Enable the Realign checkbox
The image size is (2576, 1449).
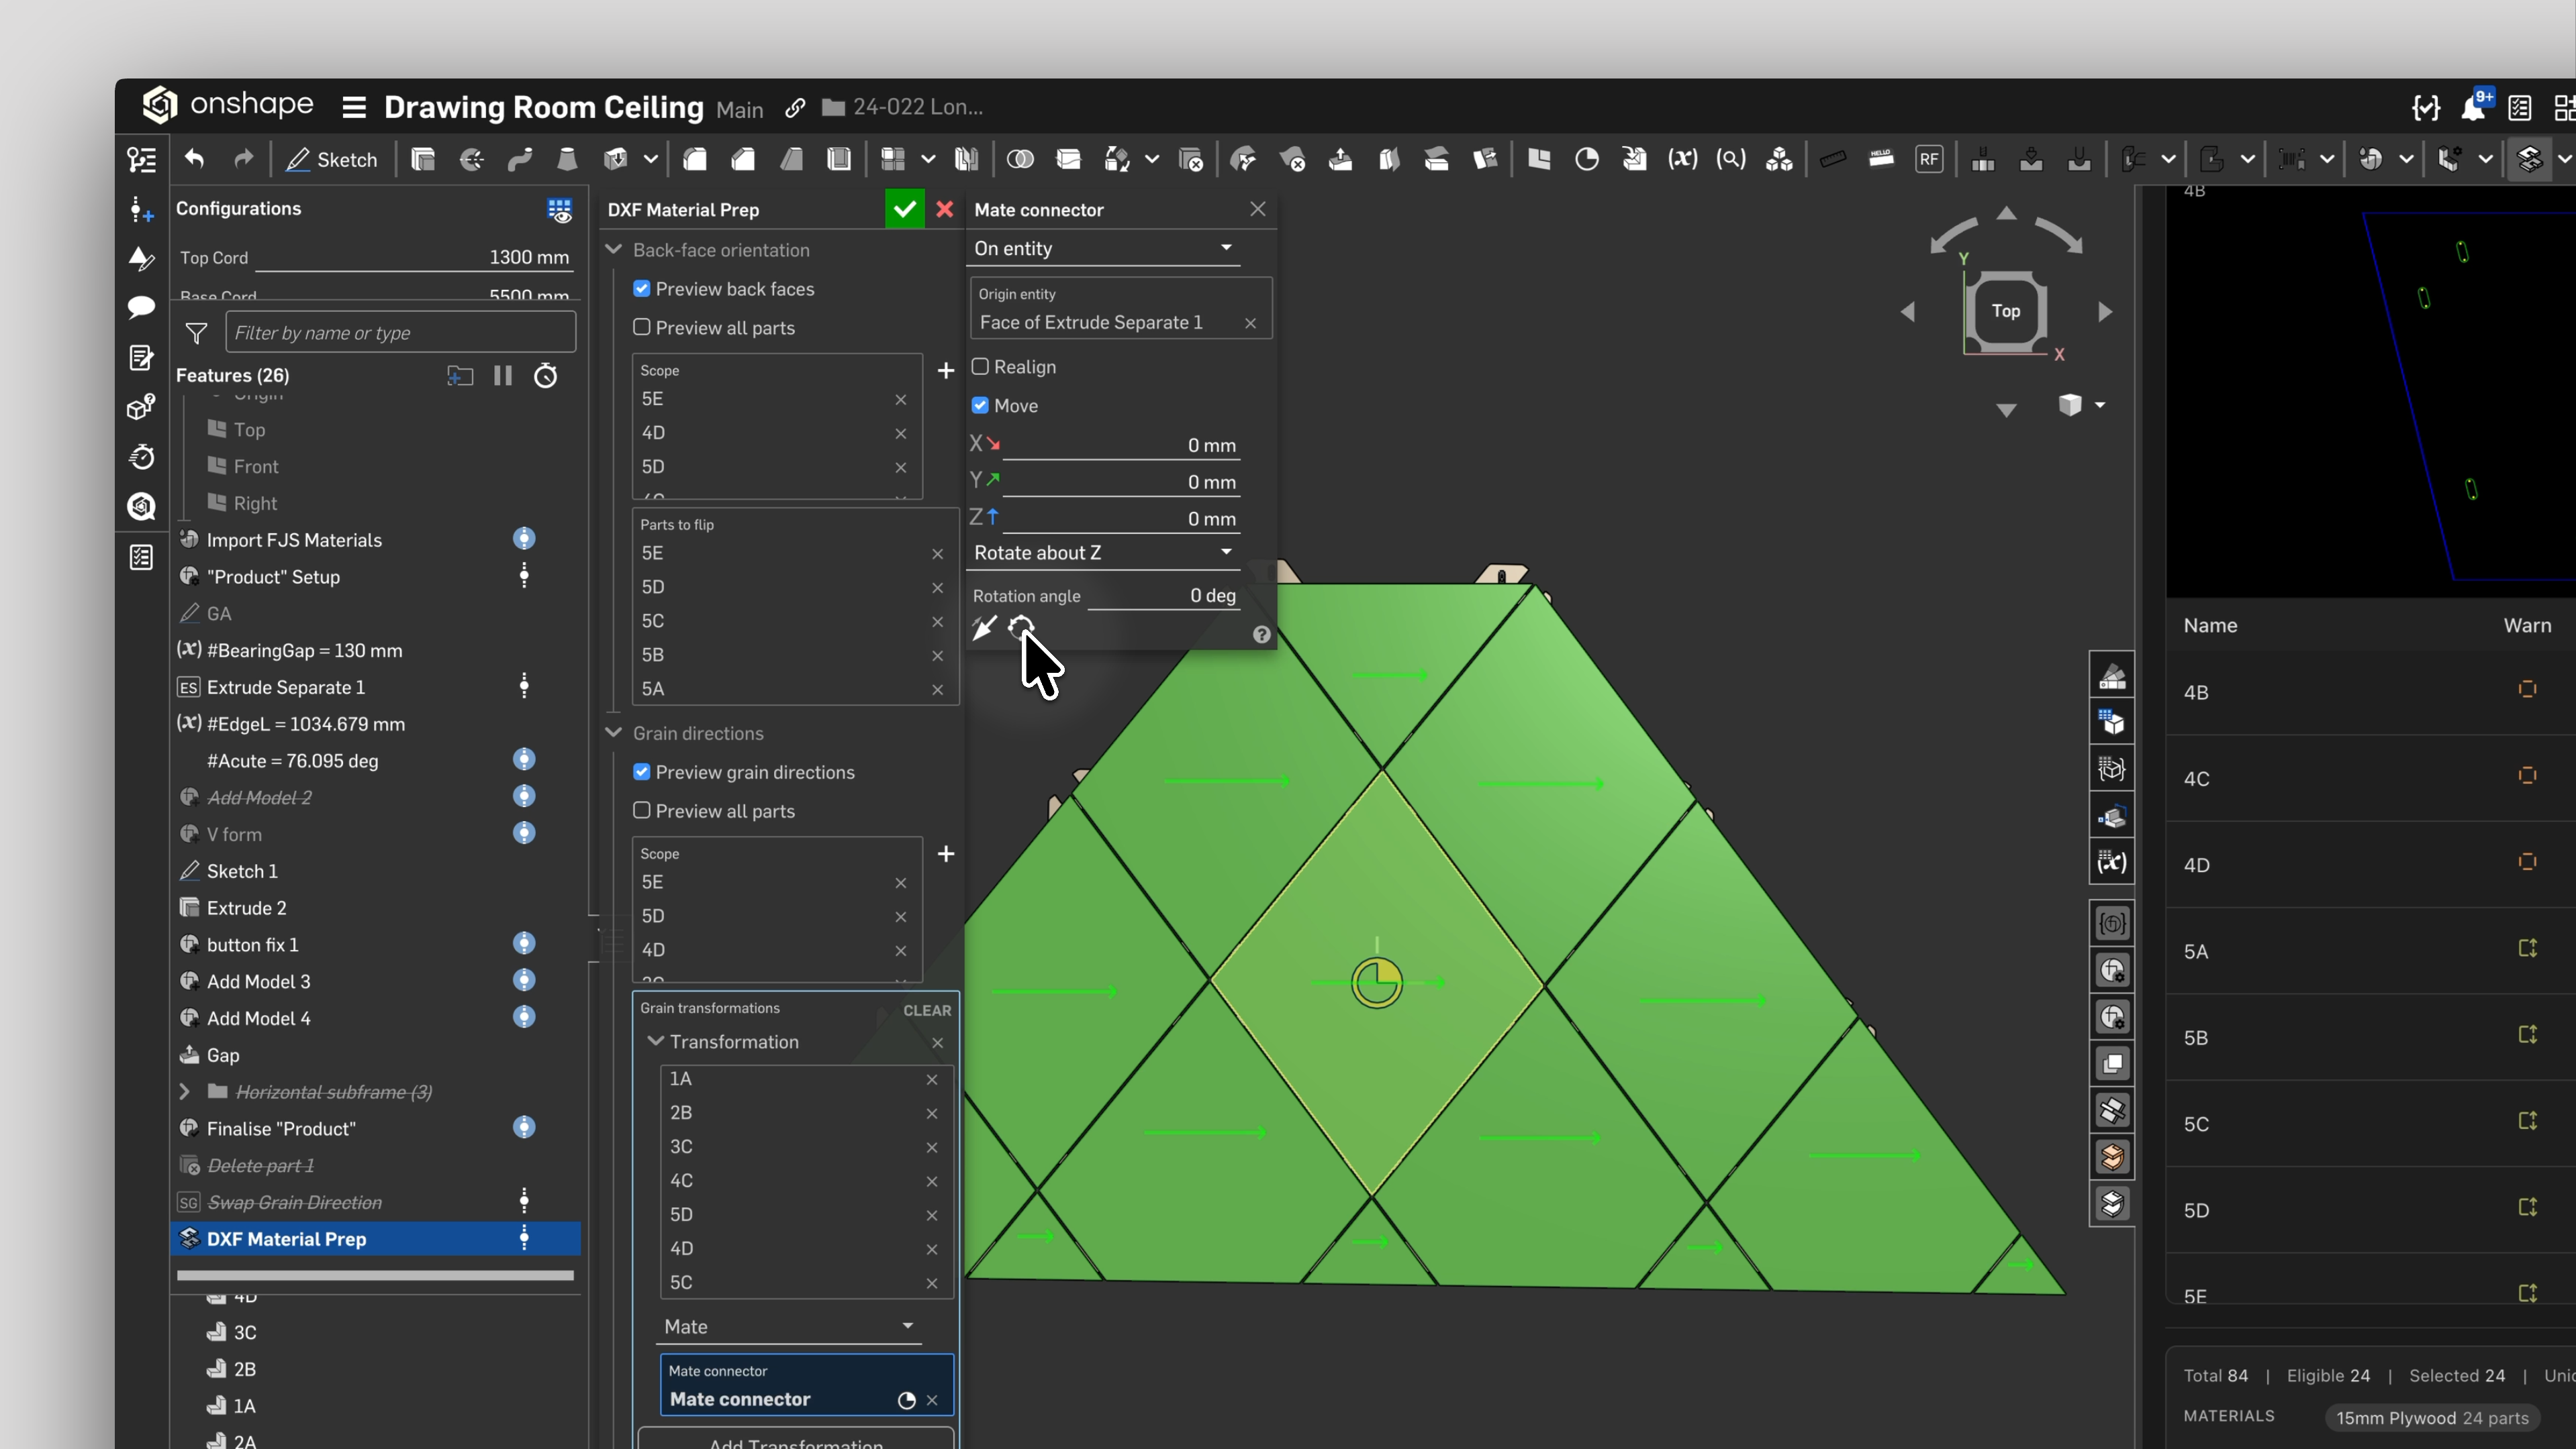[980, 367]
